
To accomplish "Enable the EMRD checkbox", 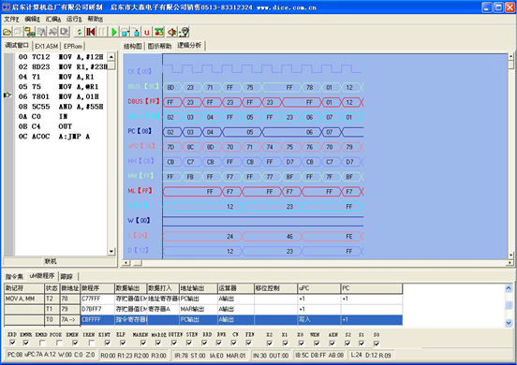I will coord(42,343).
